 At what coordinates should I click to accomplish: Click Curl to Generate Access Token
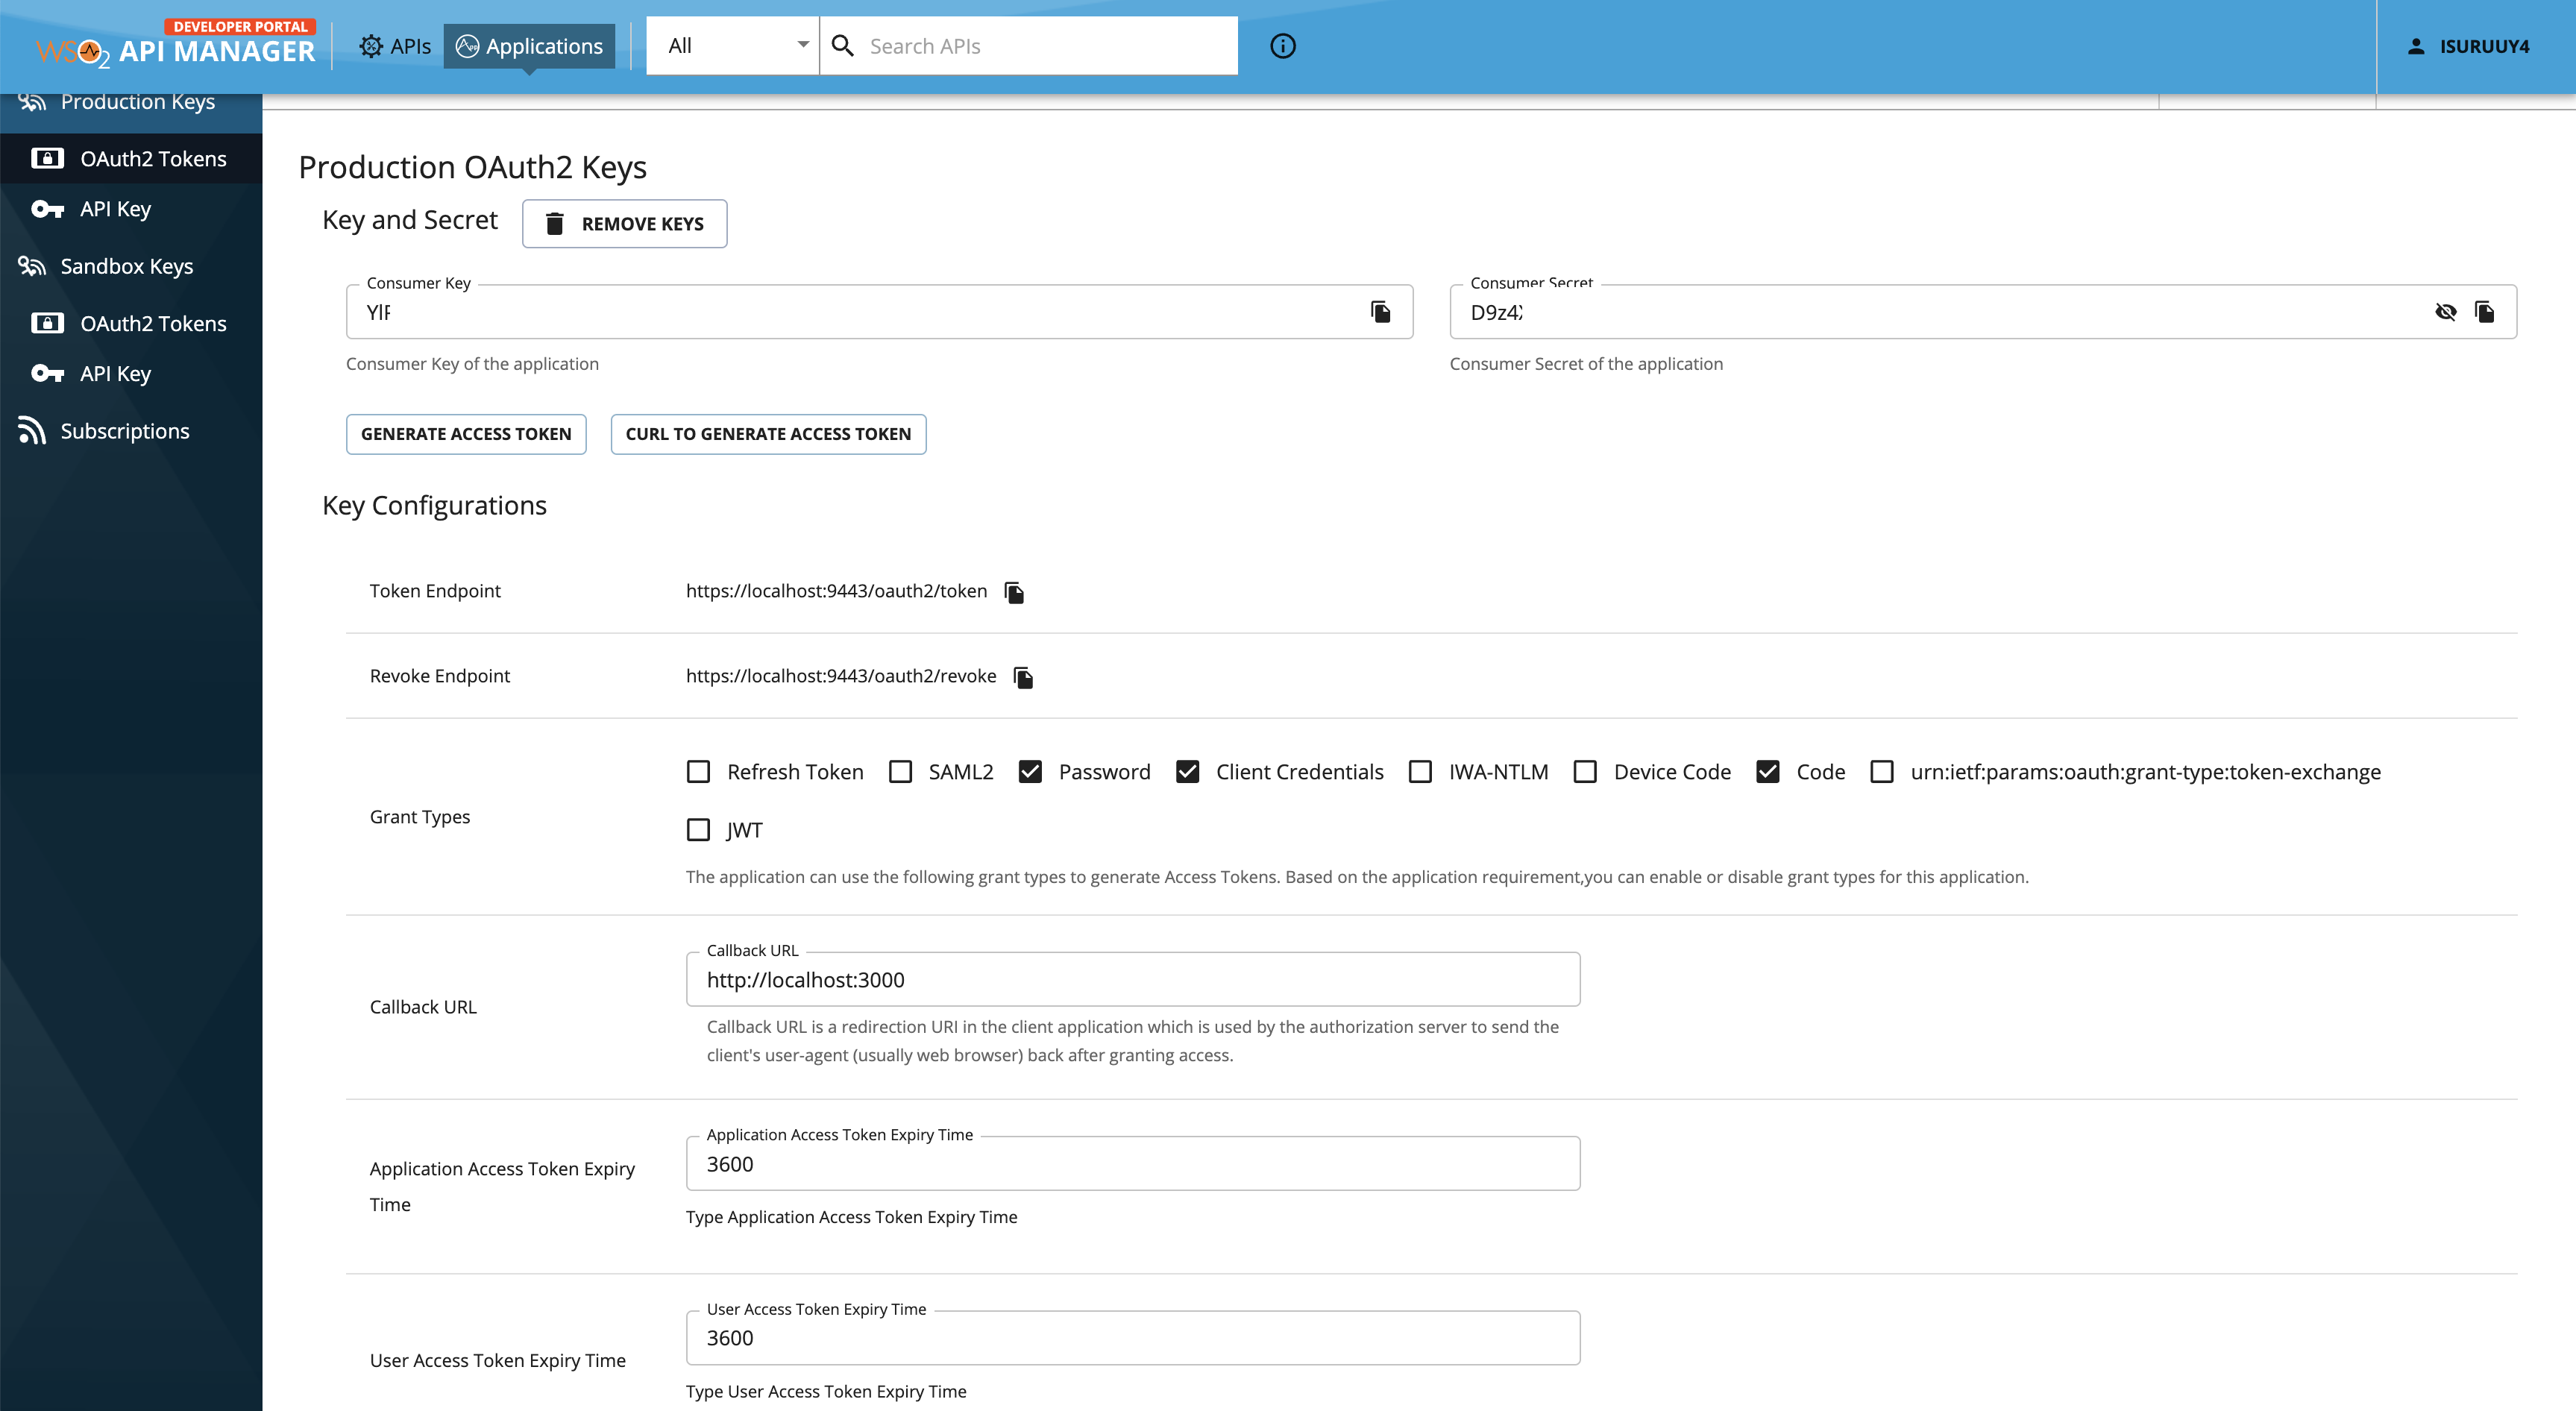[768, 434]
